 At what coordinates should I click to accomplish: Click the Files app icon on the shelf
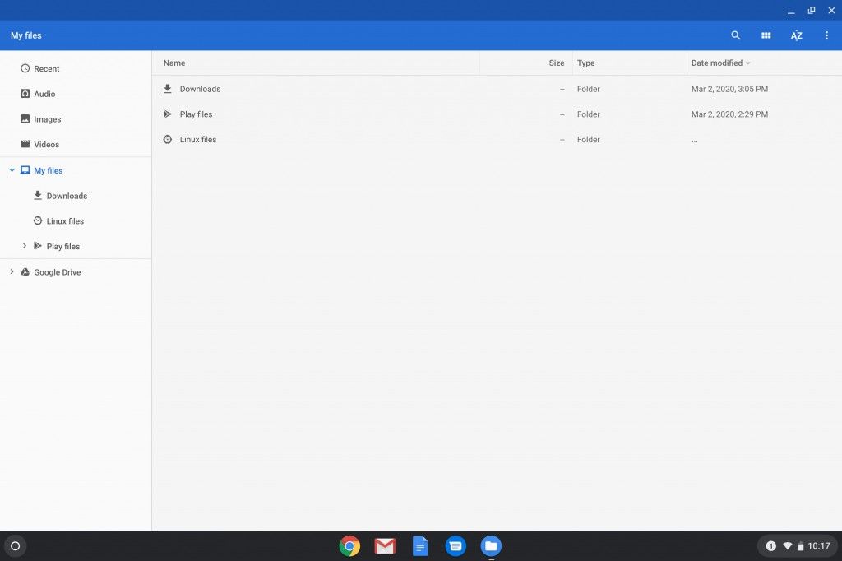[x=490, y=545]
